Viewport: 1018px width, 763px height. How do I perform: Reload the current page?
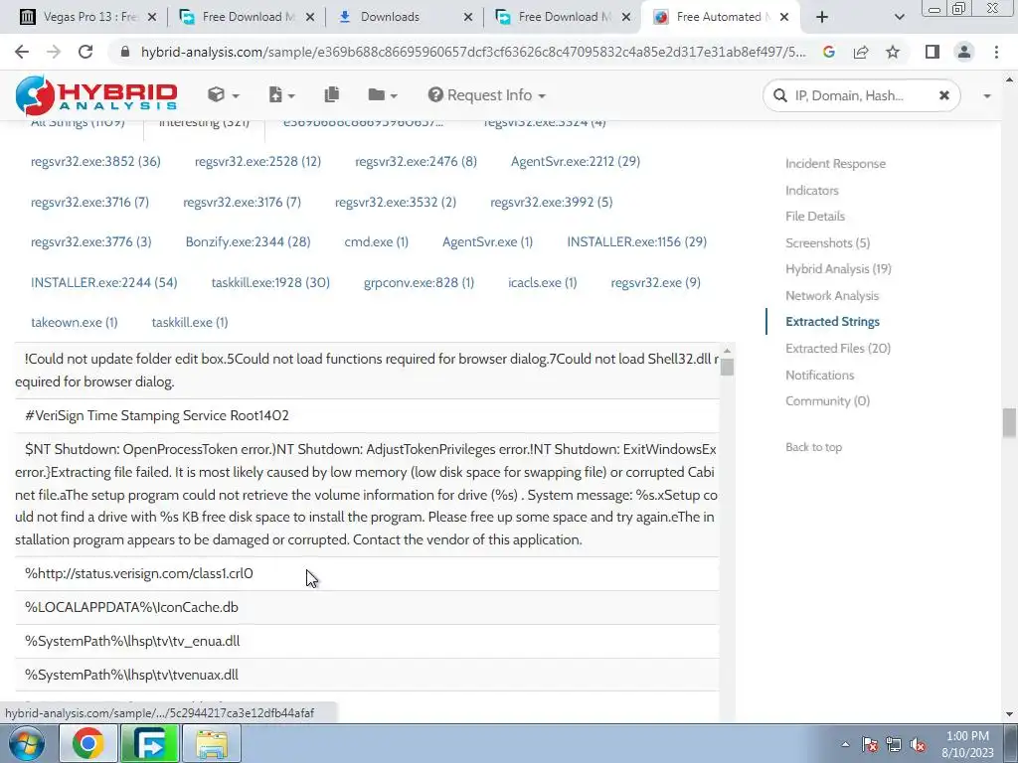coord(85,52)
